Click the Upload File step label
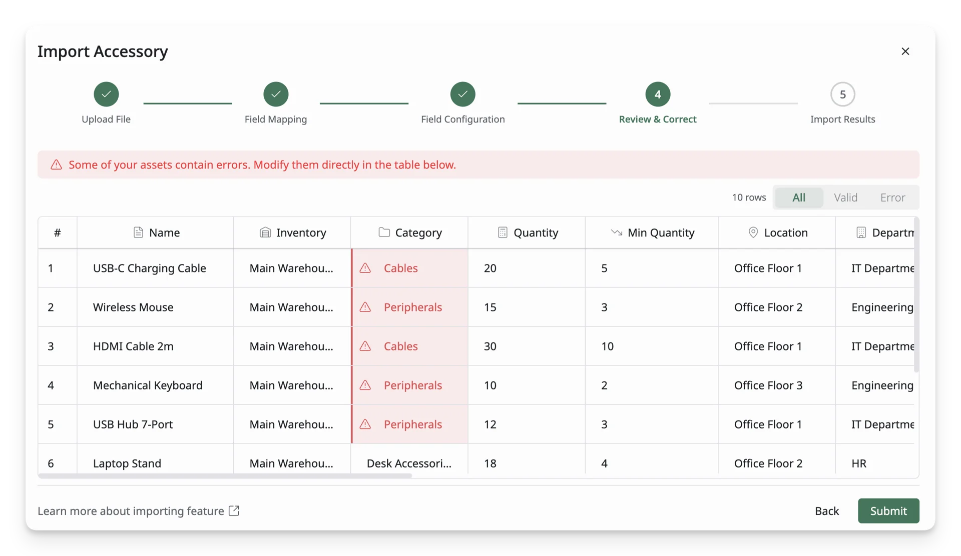The image size is (961, 556). (x=106, y=119)
